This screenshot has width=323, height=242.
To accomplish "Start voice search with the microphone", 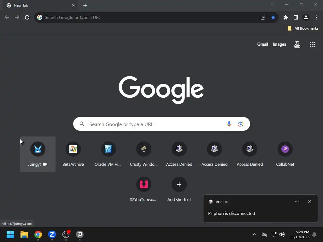I will pos(229,124).
